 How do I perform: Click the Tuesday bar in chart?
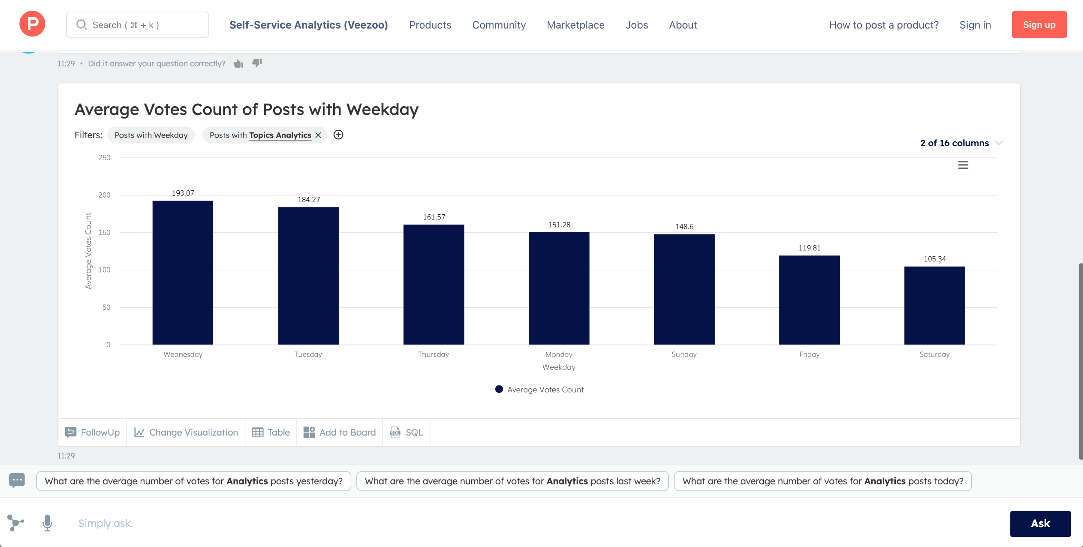tap(309, 276)
